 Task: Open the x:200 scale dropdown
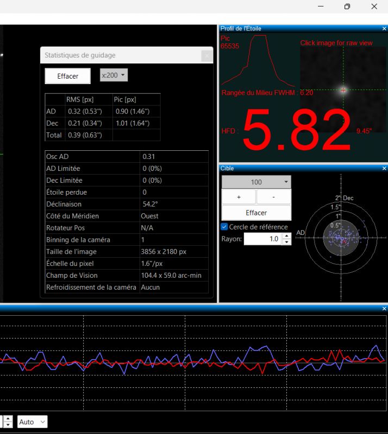tap(114, 75)
